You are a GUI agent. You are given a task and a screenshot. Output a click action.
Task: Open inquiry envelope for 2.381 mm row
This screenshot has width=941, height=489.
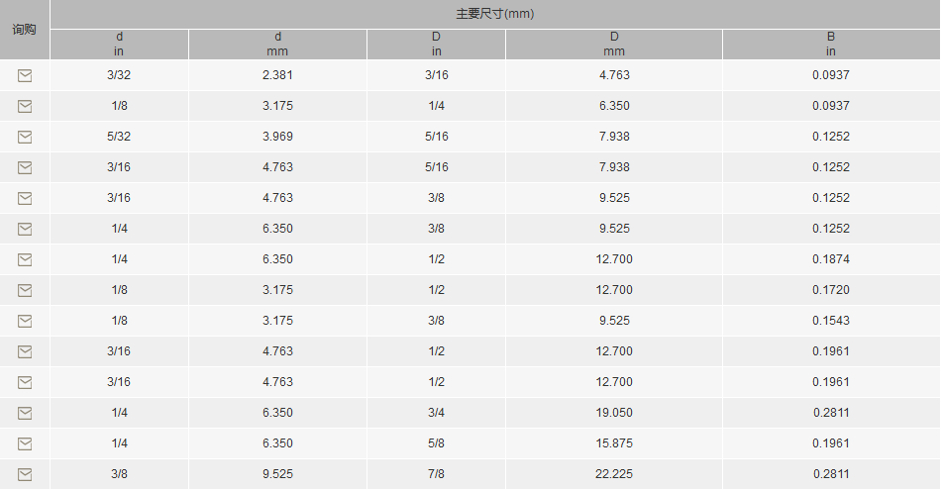click(x=25, y=75)
